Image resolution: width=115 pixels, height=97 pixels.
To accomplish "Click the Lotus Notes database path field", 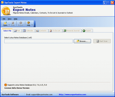I will coord(38,41).
